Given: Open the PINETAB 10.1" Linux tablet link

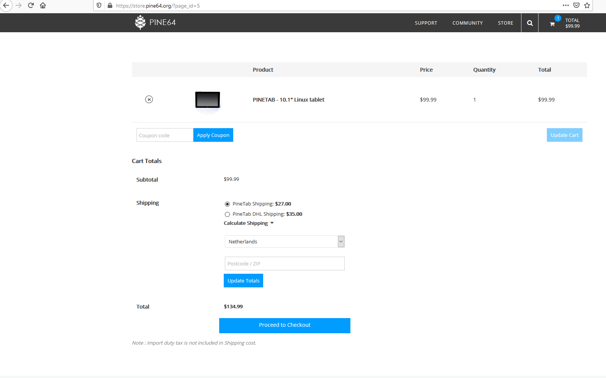Looking at the screenshot, I should tap(289, 100).
